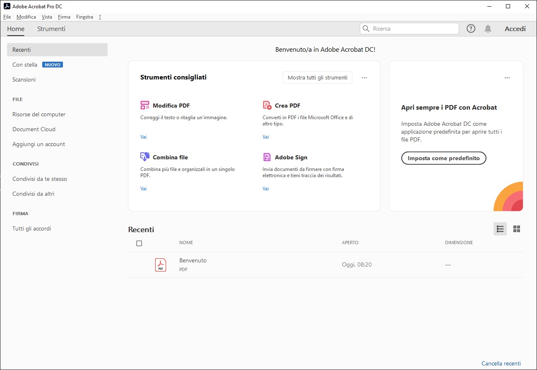Click the Adobe Sign tool icon
This screenshot has height=370, width=537.
(x=267, y=157)
